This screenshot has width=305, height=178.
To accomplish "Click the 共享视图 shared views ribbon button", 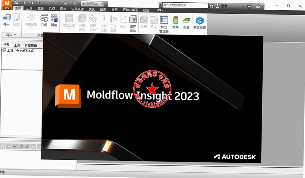I will [199, 23].
